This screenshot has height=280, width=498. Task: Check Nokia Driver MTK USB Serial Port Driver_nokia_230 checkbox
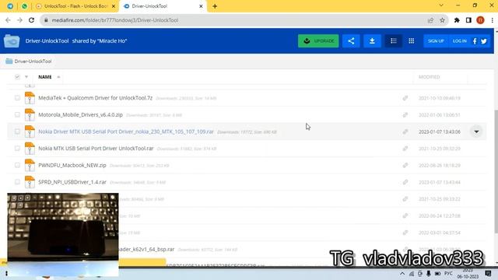coord(17,131)
